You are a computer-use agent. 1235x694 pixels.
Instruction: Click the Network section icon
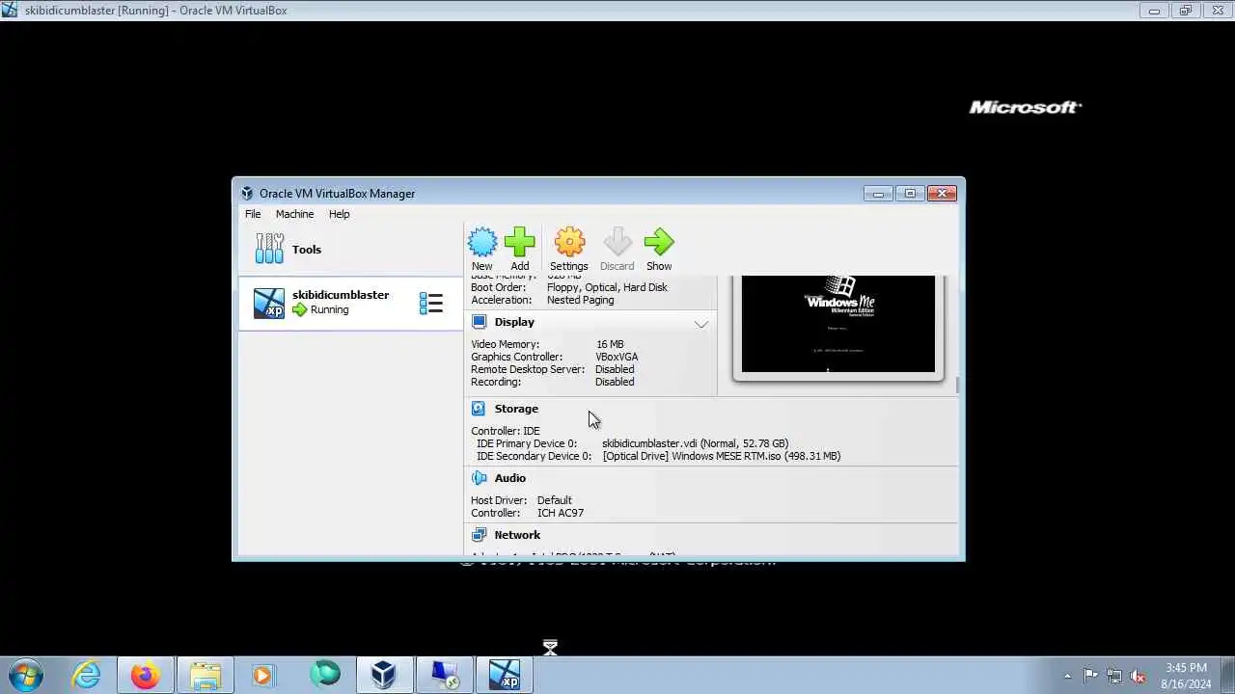pyautogui.click(x=479, y=535)
